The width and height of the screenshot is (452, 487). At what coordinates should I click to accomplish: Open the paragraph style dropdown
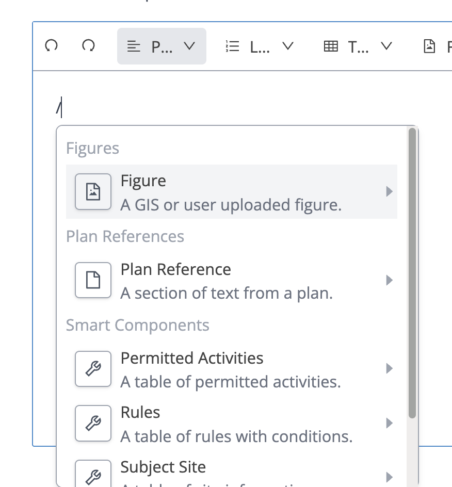(x=162, y=46)
